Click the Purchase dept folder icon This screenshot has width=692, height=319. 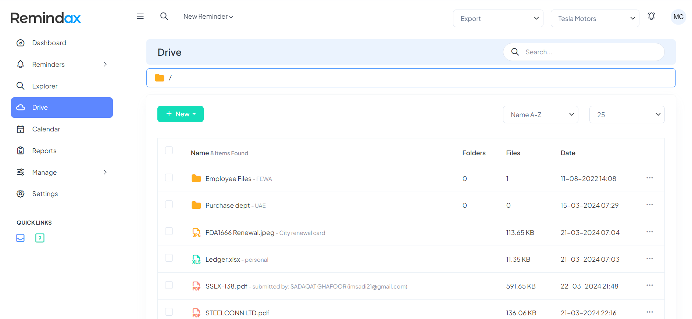(x=196, y=205)
